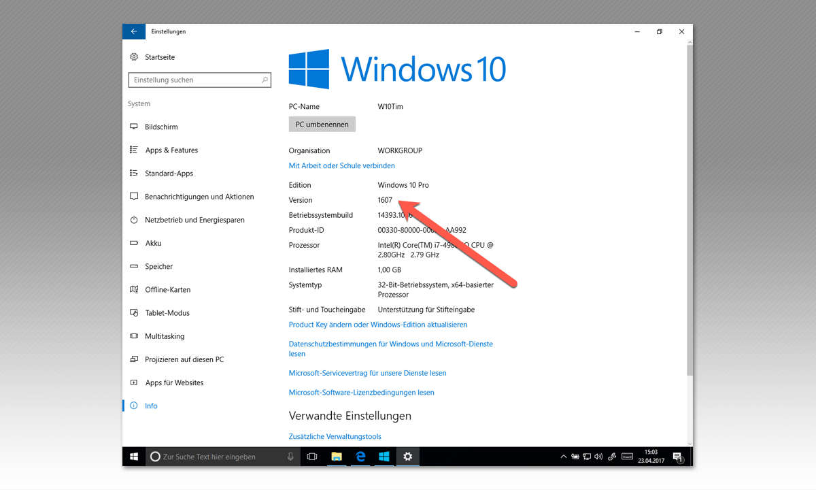
Task: Click the magnifier icon in the search box
Action: point(265,80)
